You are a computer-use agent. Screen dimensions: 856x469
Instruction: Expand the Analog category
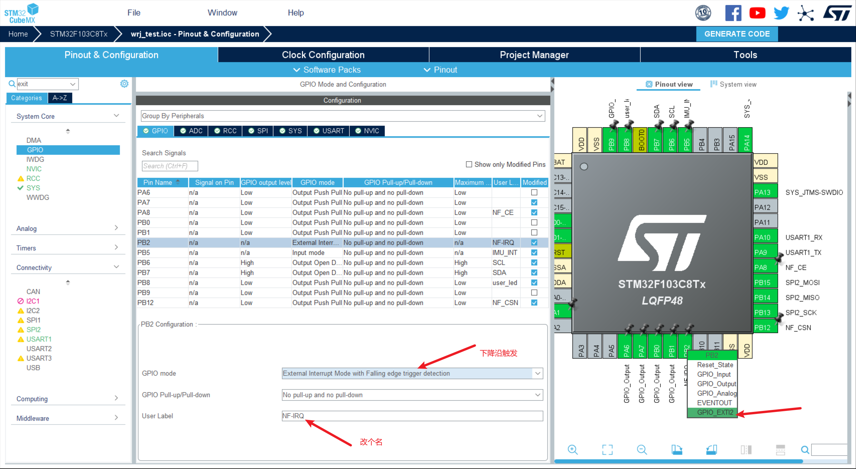tap(68, 228)
